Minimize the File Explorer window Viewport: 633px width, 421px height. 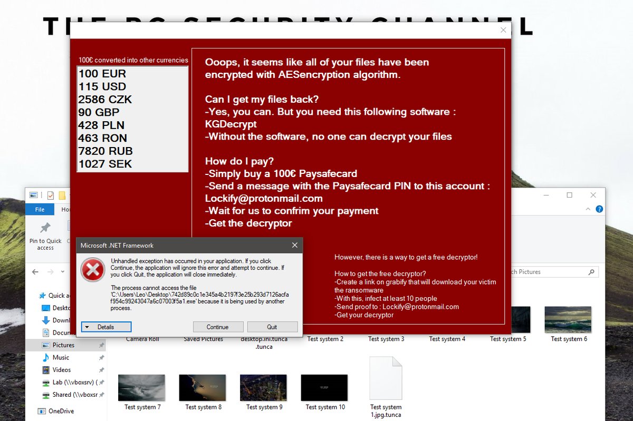545,195
